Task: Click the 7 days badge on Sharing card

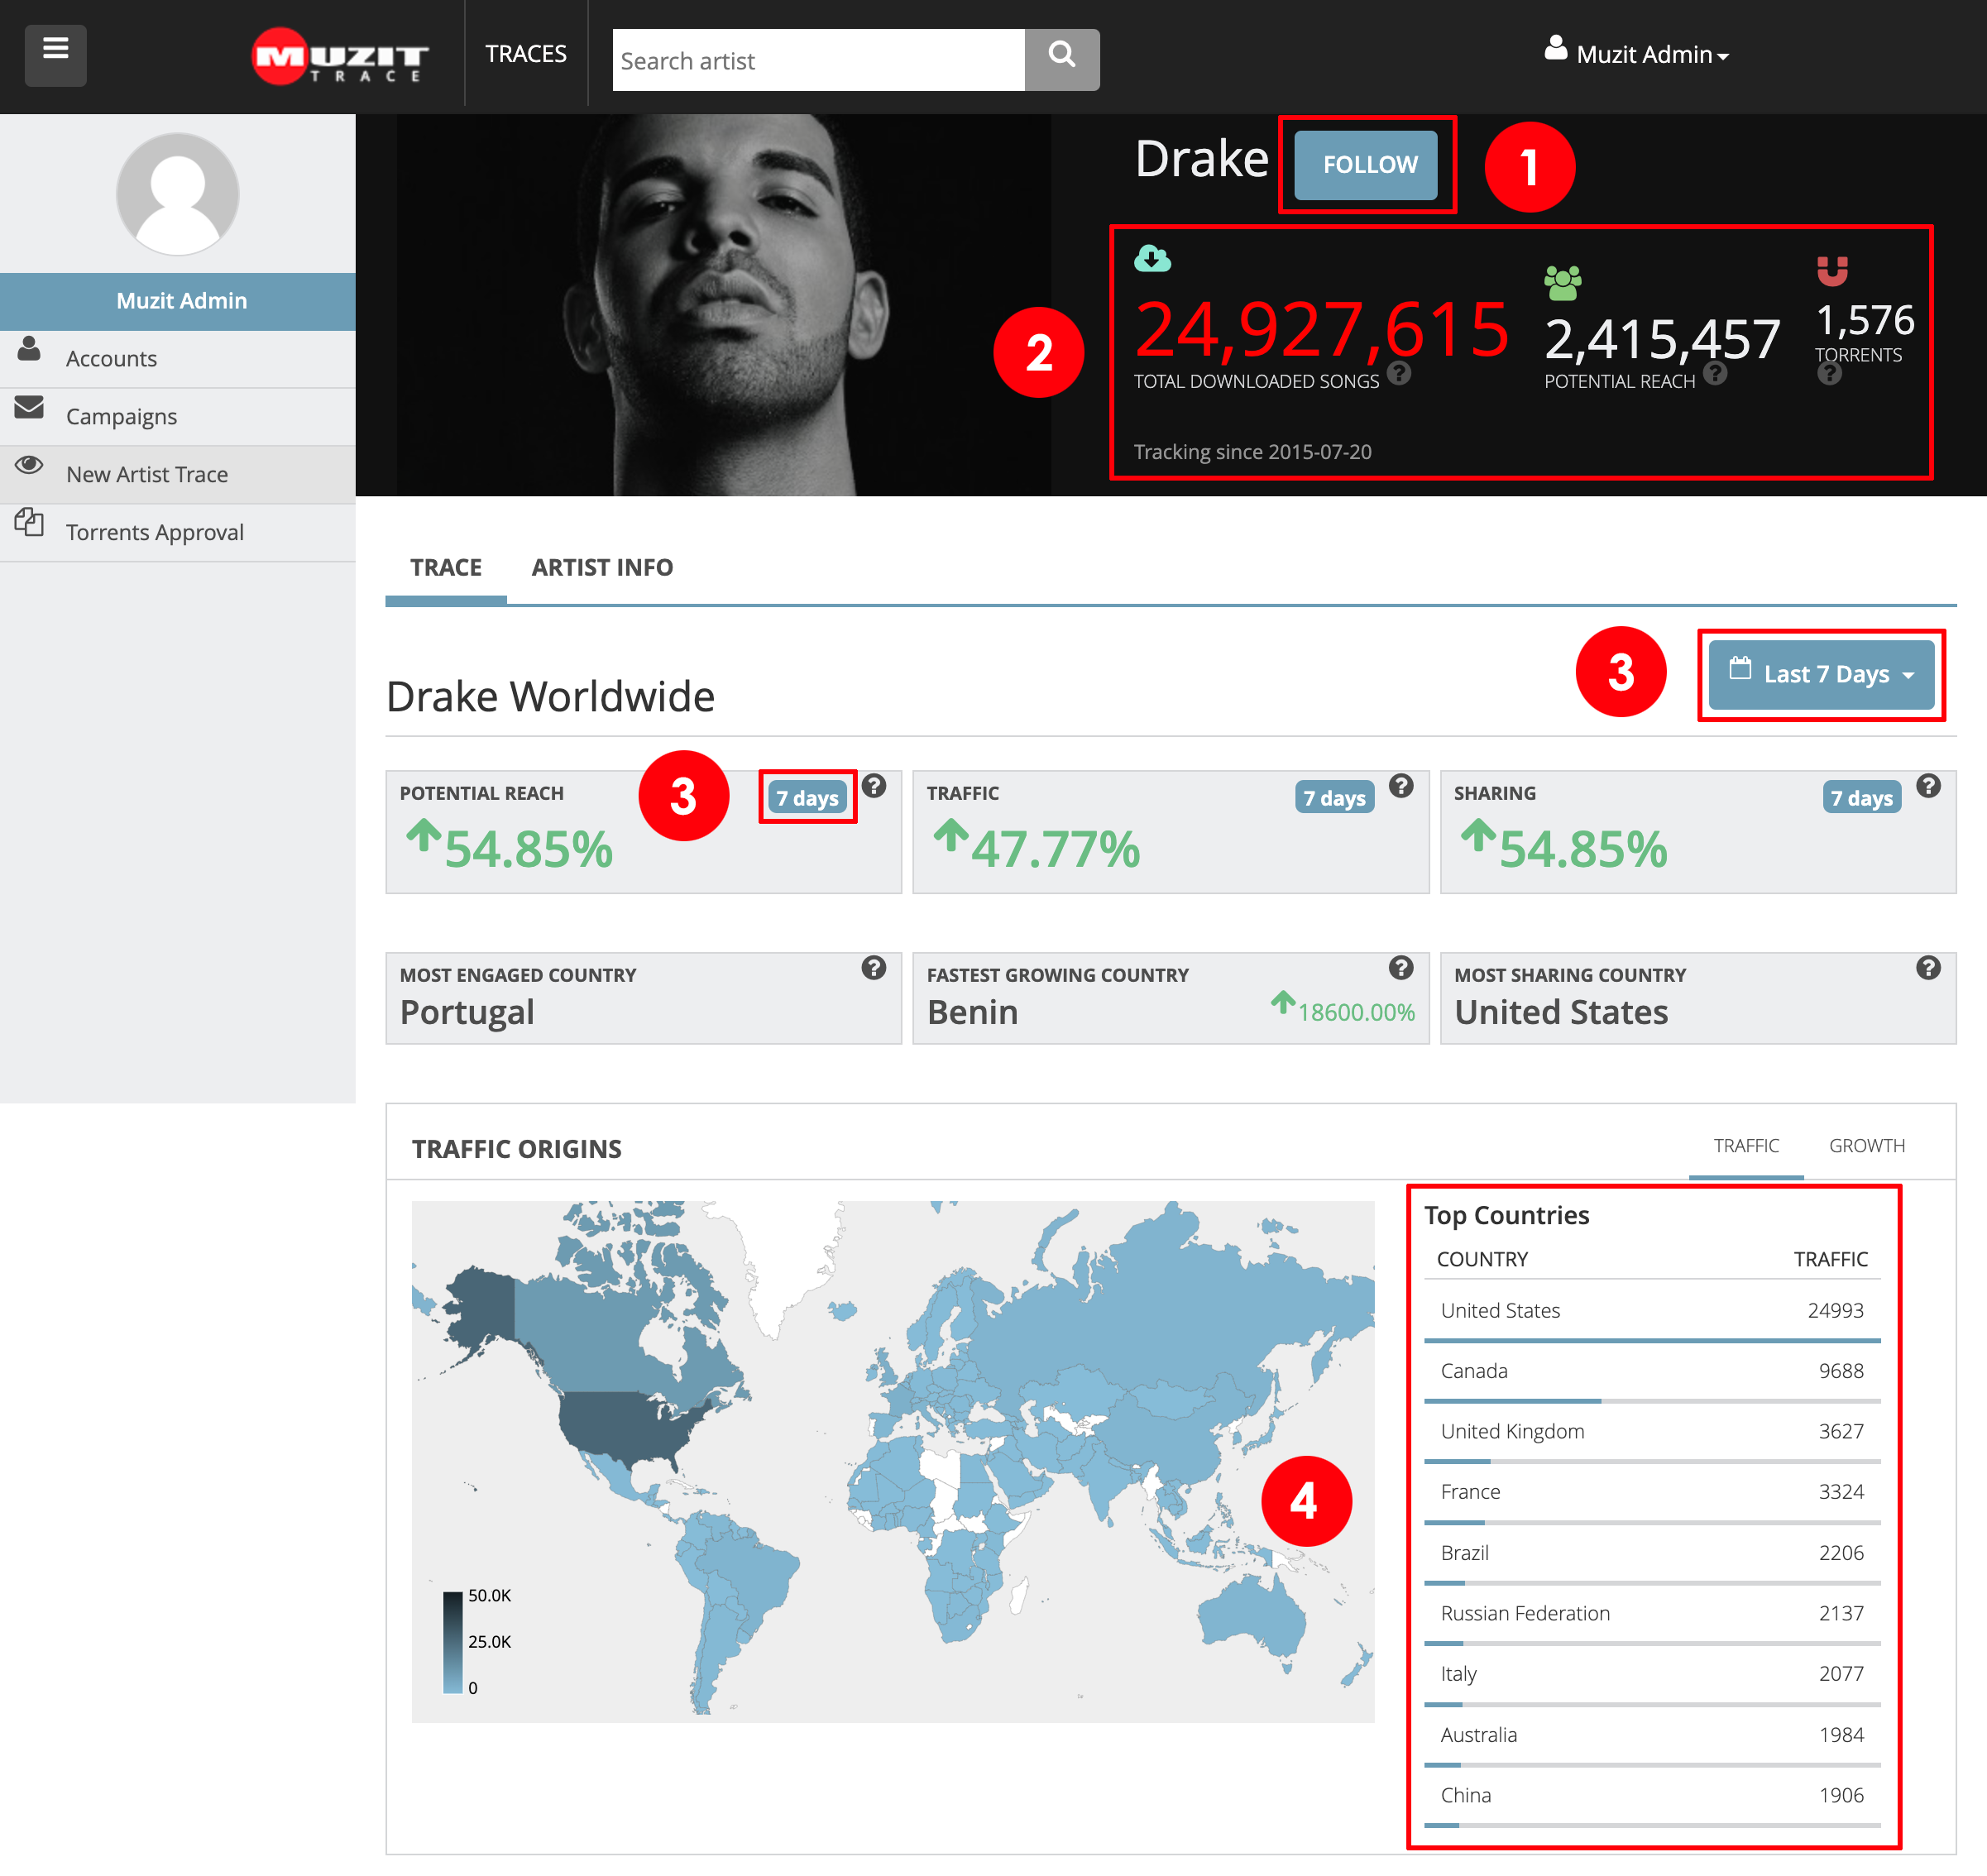Action: coord(1862,797)
